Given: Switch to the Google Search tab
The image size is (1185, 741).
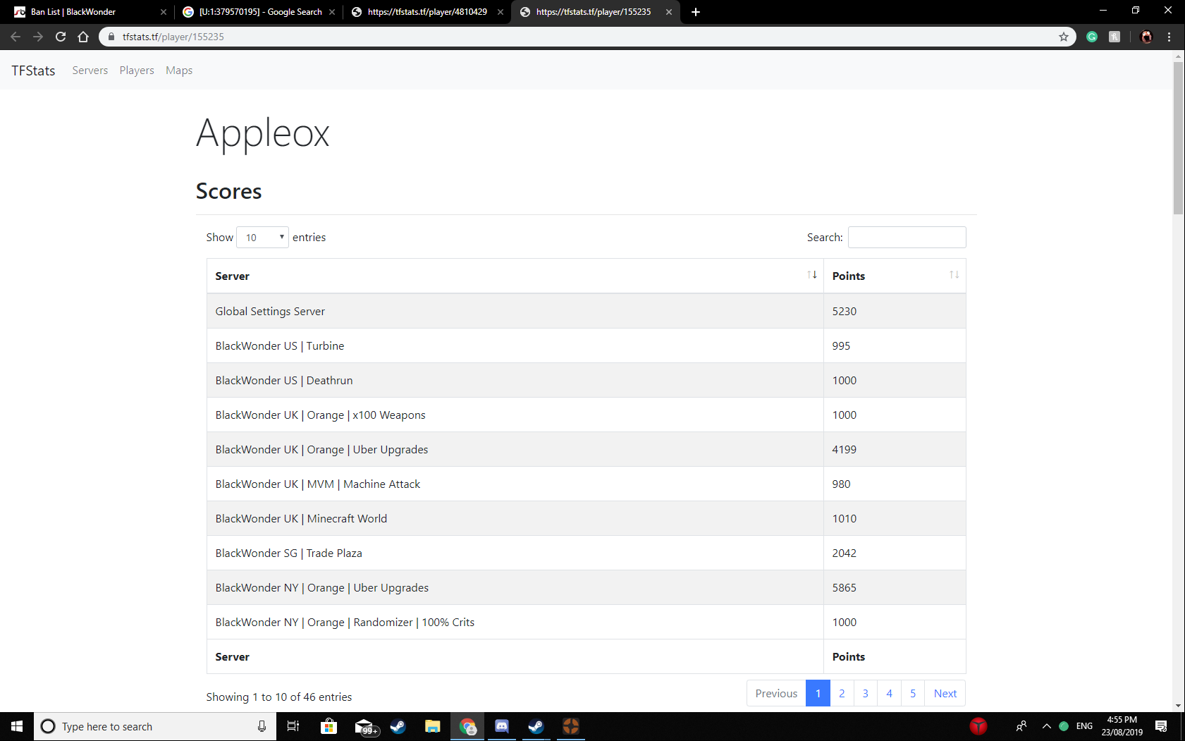Looking at the screenshot, I should (x=258, y=12).
